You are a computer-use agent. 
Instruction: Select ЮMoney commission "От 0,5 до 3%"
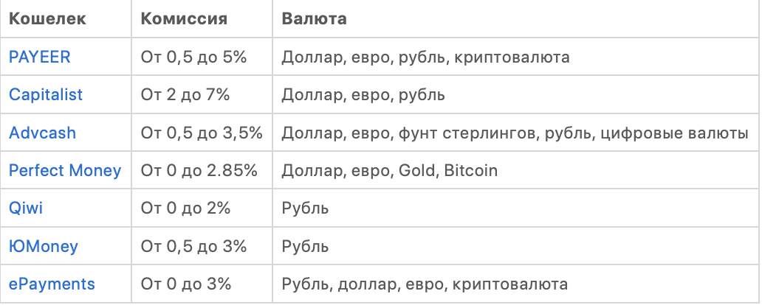click(x=193, y=247)
